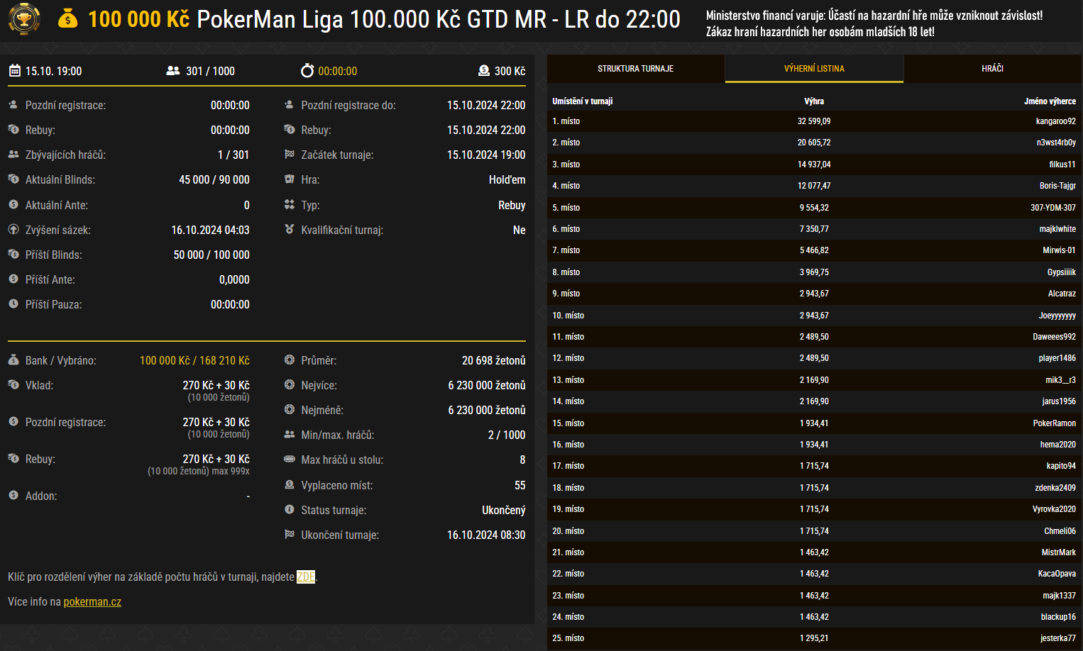
Task: Click the flag icon beside Začátek turnaje
Action: [x=290, y=155]
